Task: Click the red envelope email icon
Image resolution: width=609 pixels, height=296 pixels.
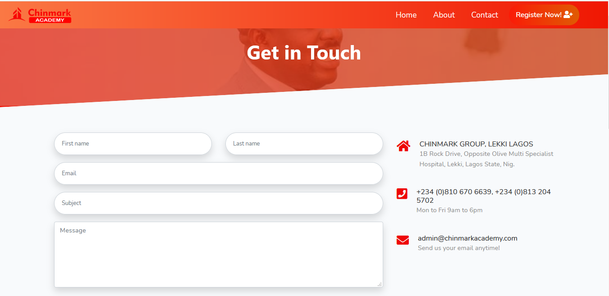Action: [403, 240]
